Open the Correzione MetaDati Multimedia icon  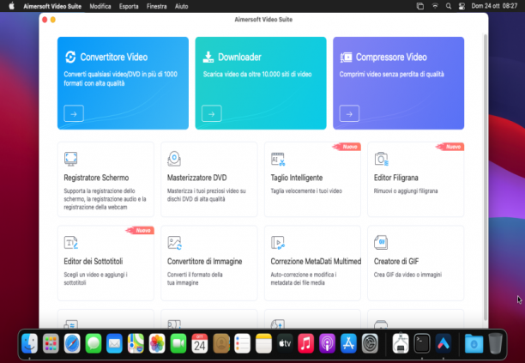click(278, 243)
